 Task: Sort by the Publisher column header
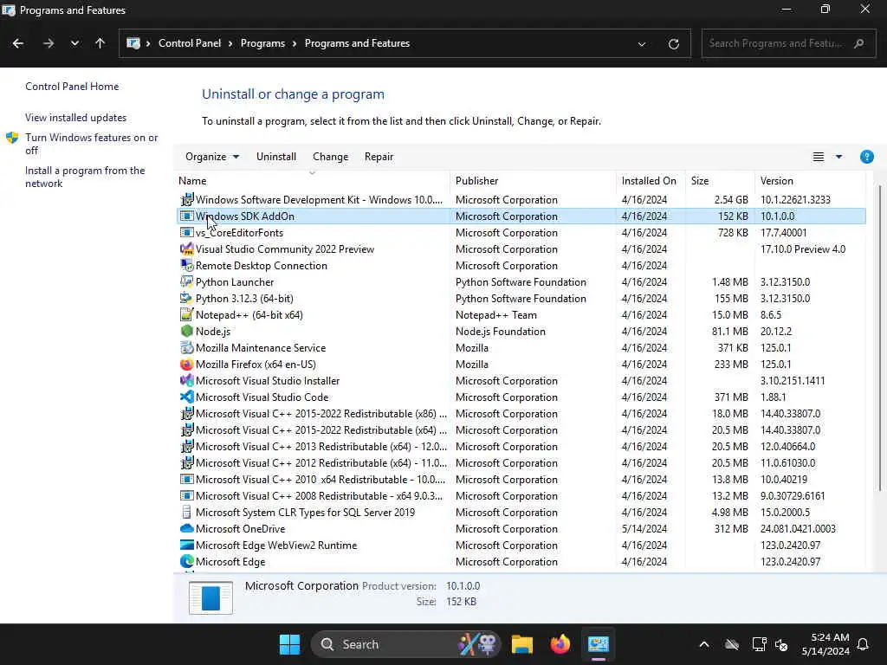533,181
